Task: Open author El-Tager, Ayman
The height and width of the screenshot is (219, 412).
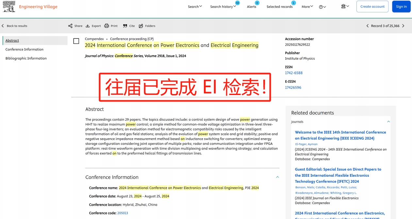Action: [306, 144]
